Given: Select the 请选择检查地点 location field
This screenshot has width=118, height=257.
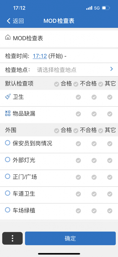Looking at the screenshot, I should [57, 70].
